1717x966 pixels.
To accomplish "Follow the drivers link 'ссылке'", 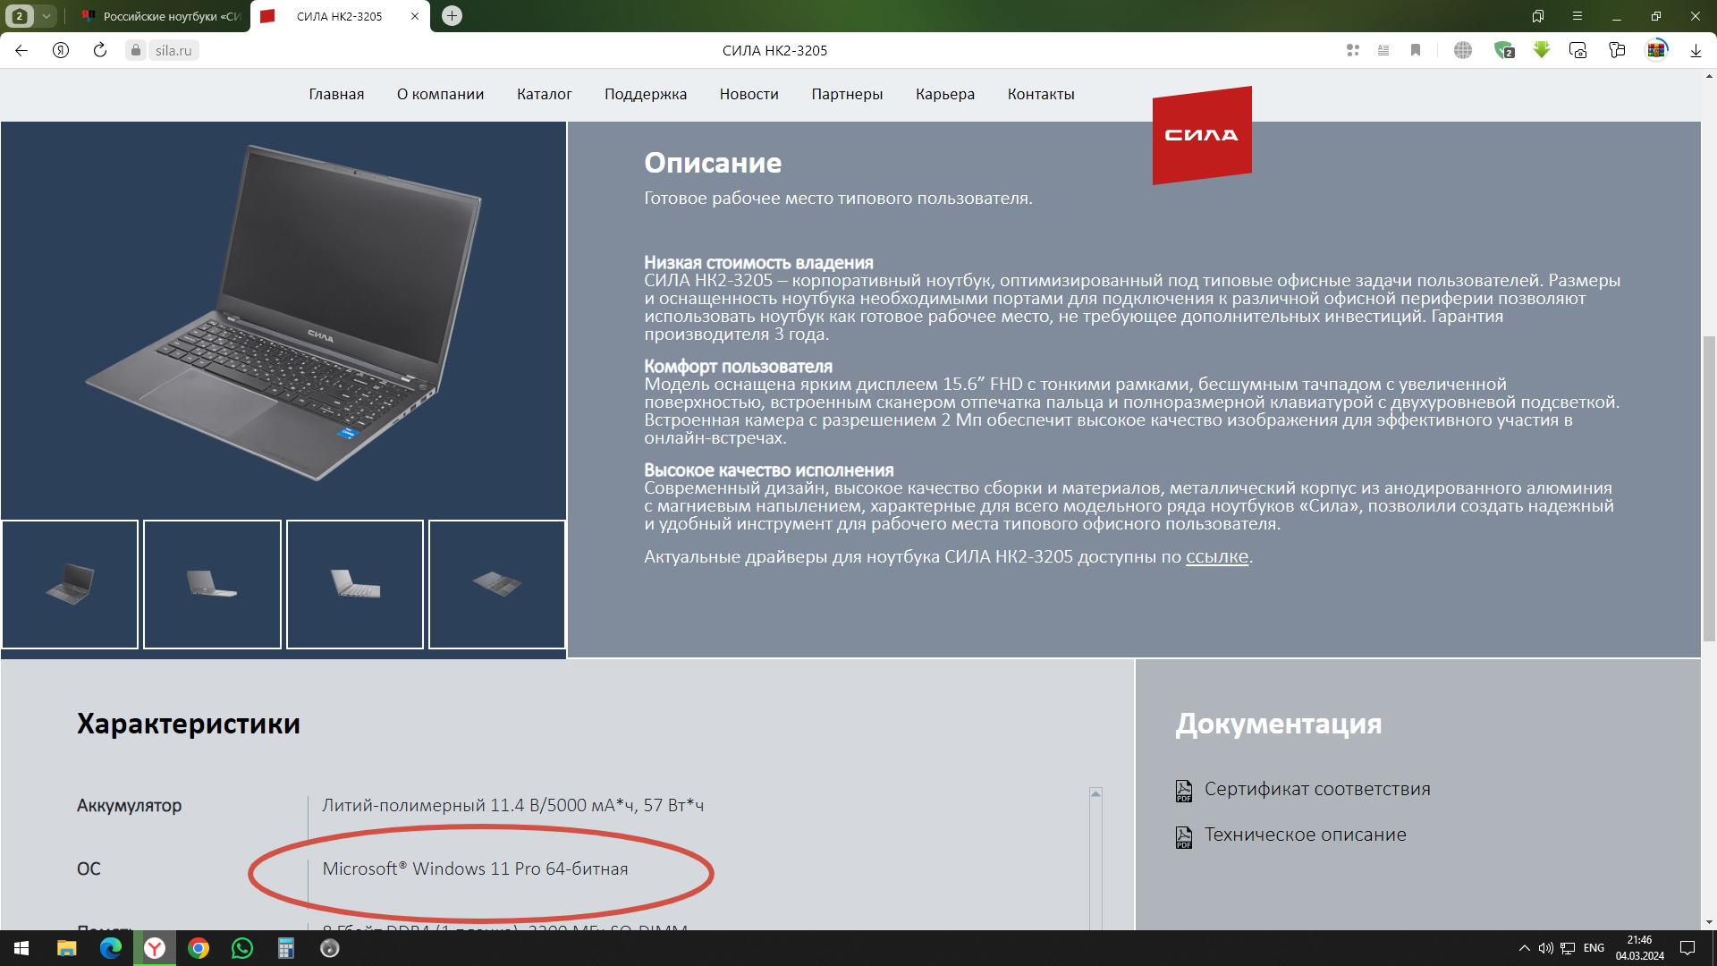I will 1216,556.
